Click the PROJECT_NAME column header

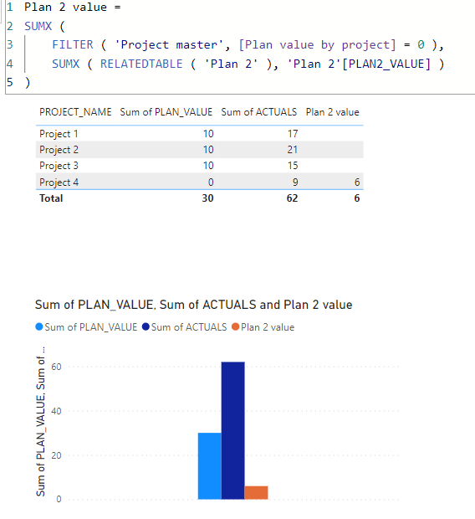coord(75,112)
